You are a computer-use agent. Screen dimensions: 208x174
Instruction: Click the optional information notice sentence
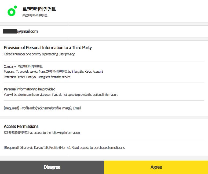(x=61, y=95)
